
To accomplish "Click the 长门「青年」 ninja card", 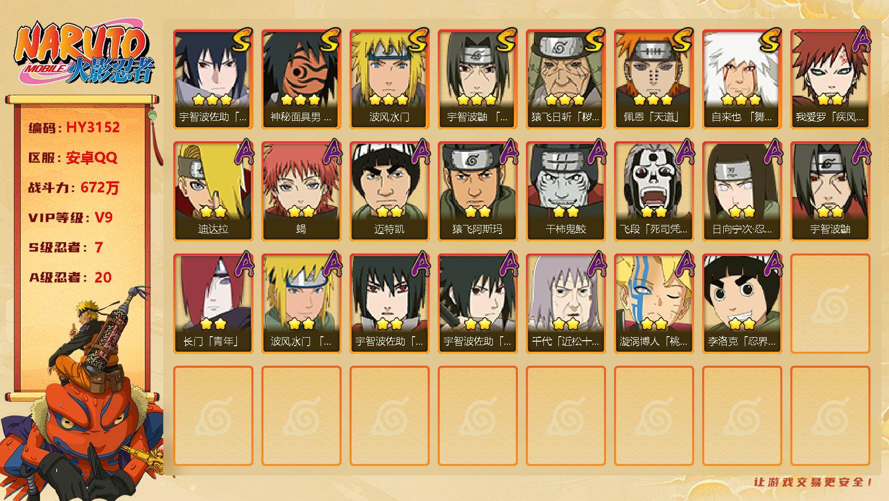I will click(213, 304).
